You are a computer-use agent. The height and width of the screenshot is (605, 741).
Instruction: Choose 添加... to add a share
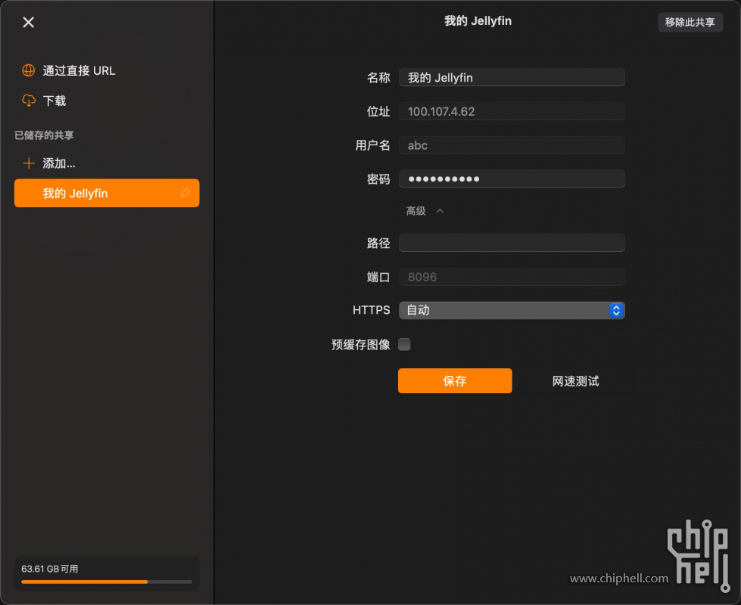59,163
